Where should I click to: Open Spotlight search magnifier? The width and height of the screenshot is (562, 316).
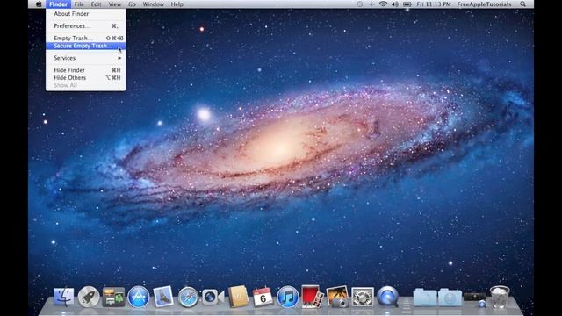coord(523,4)
